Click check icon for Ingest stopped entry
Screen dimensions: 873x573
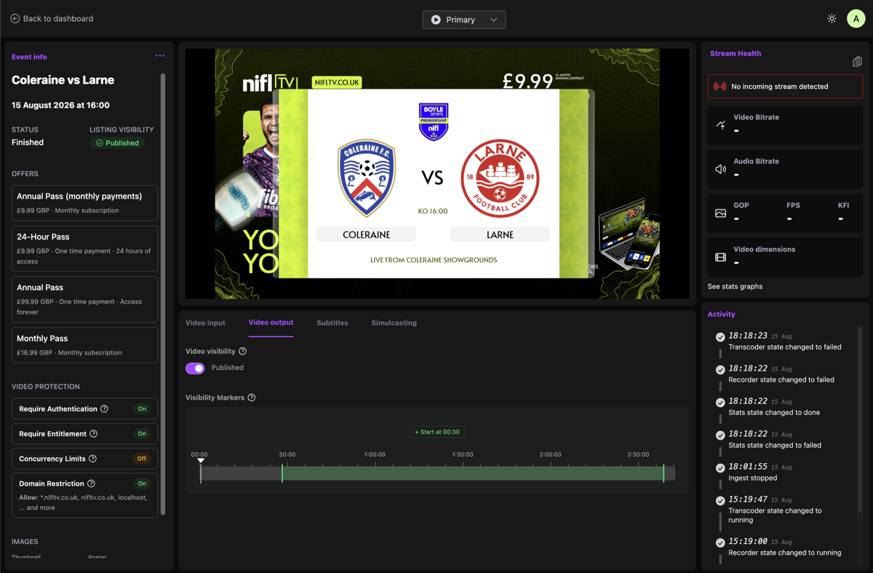pos(720,468)
